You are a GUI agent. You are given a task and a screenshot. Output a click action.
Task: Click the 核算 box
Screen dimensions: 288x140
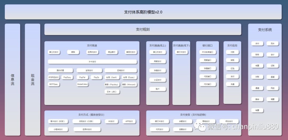click(257, 66)
